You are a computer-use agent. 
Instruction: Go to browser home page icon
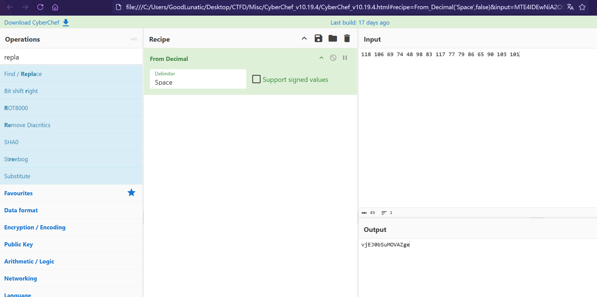pyautogui.click(x=55, y=7)
